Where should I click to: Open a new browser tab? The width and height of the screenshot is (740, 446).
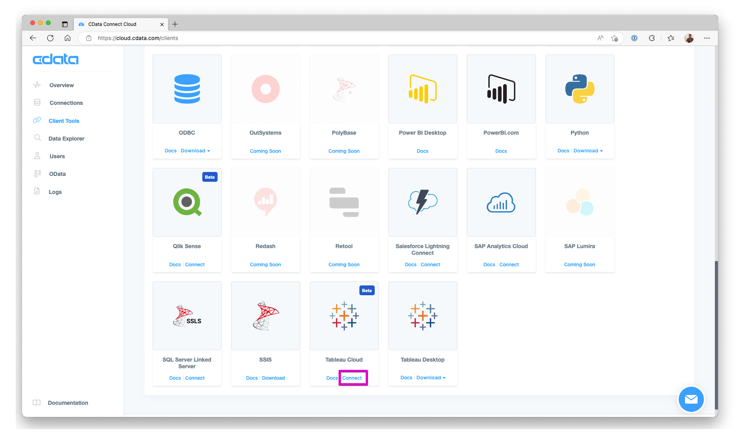pyautogui.click(x=175, y=24)
